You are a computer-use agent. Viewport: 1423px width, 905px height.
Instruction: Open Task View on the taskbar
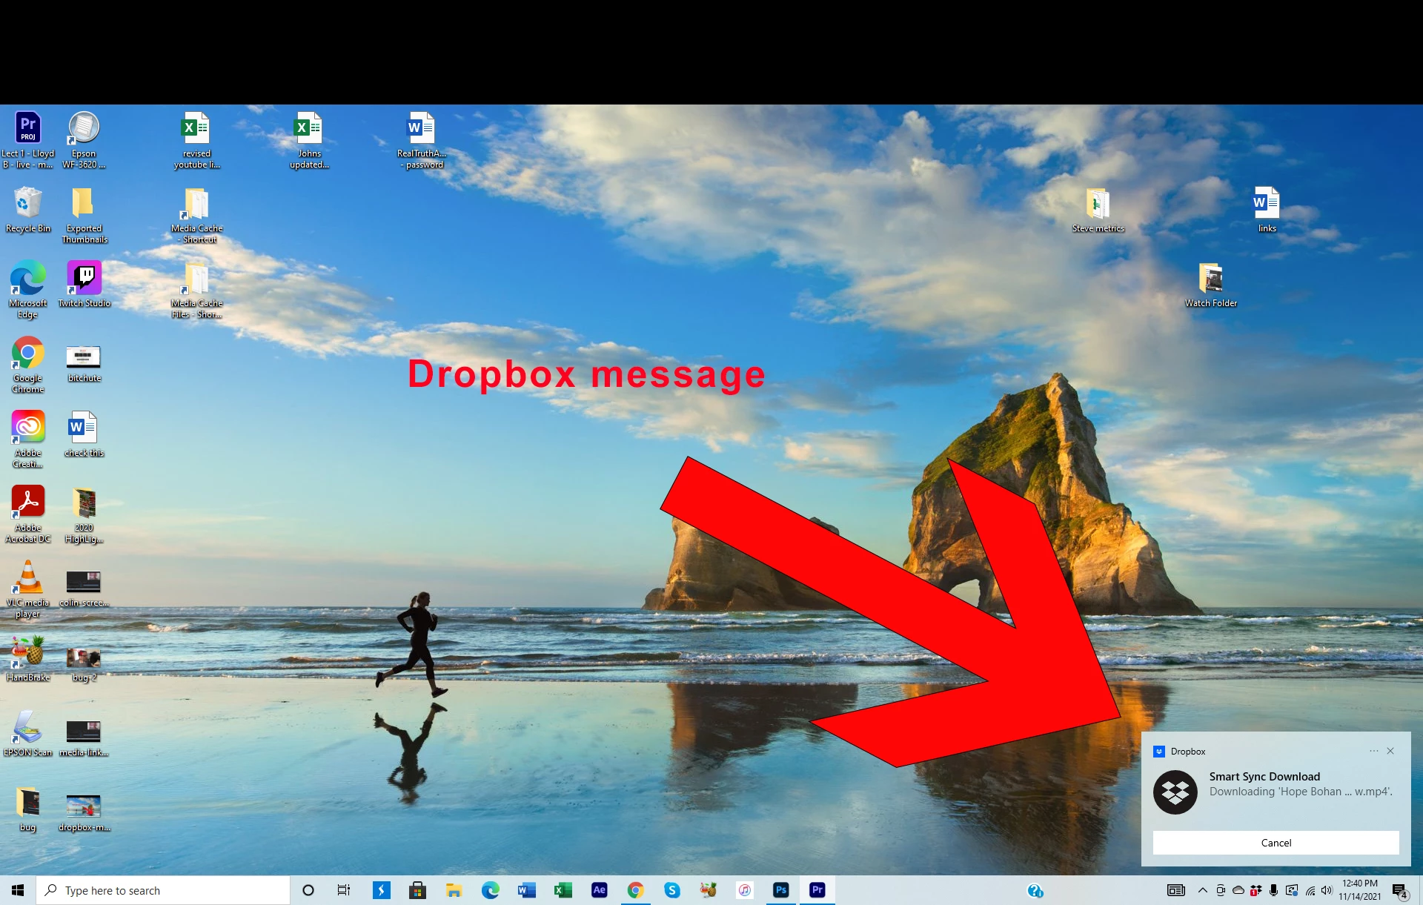click(344, 890)
